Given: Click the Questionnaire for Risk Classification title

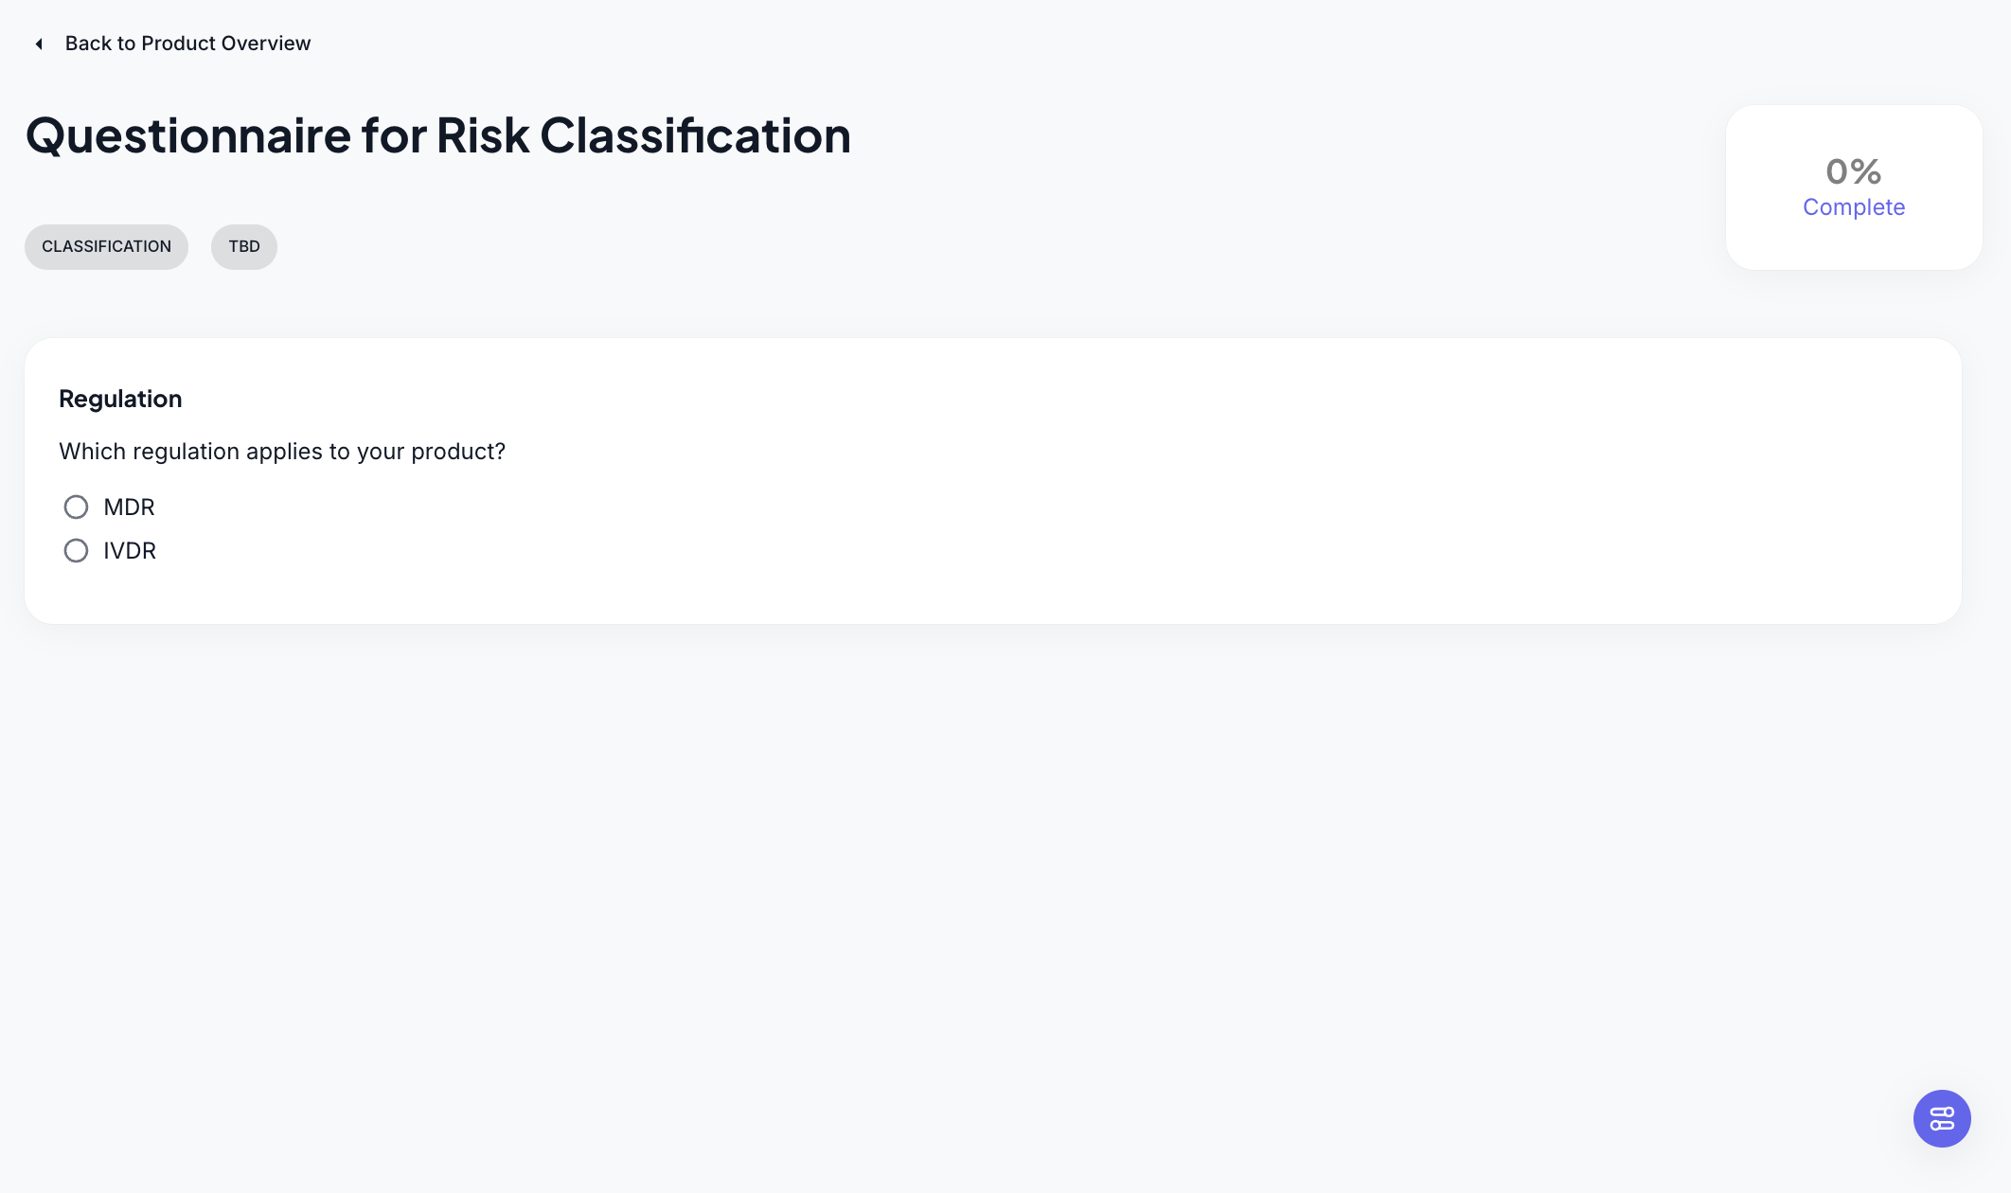Looking at the screenshot, I should pos(437,135).
